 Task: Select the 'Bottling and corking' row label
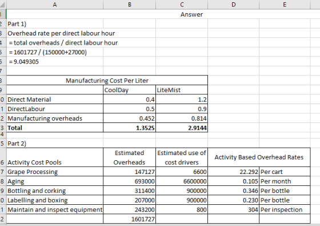[55, 191]
